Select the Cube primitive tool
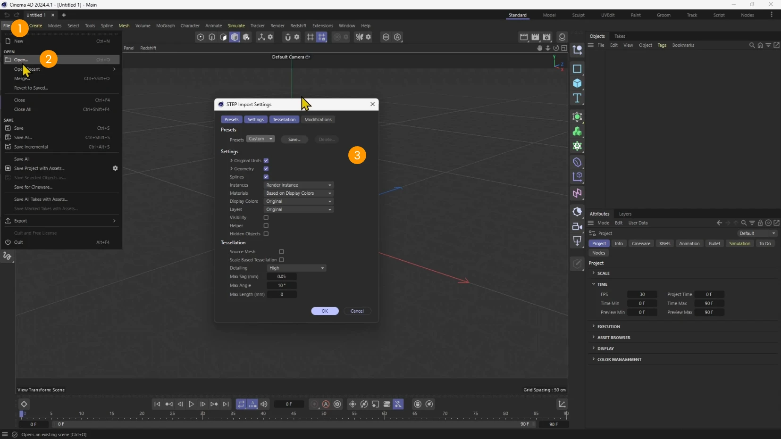Viewport: 781px width, 439px height. pyautogui.click(x=578, y=83)
